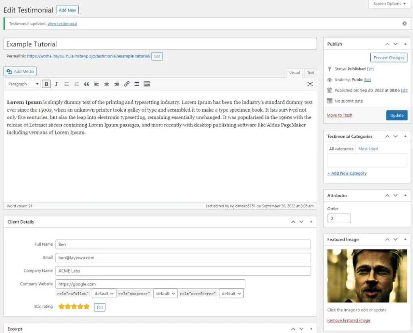Image resolution: width=413 pixels, height=333 pixels.
Task: Toggle bold formatting in the editor
Action: (x=46, y=84)
